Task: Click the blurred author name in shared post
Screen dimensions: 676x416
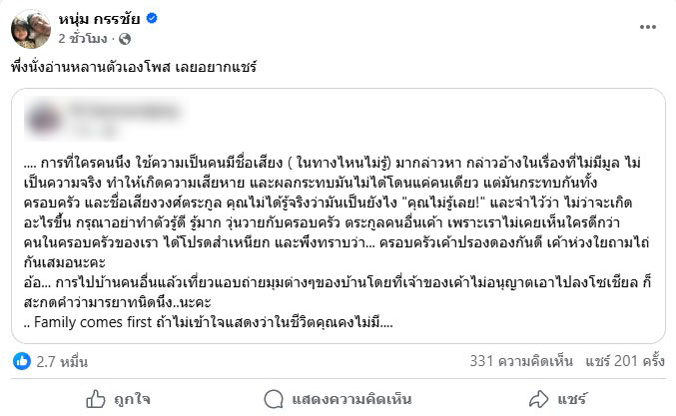Action: point(110,108)
